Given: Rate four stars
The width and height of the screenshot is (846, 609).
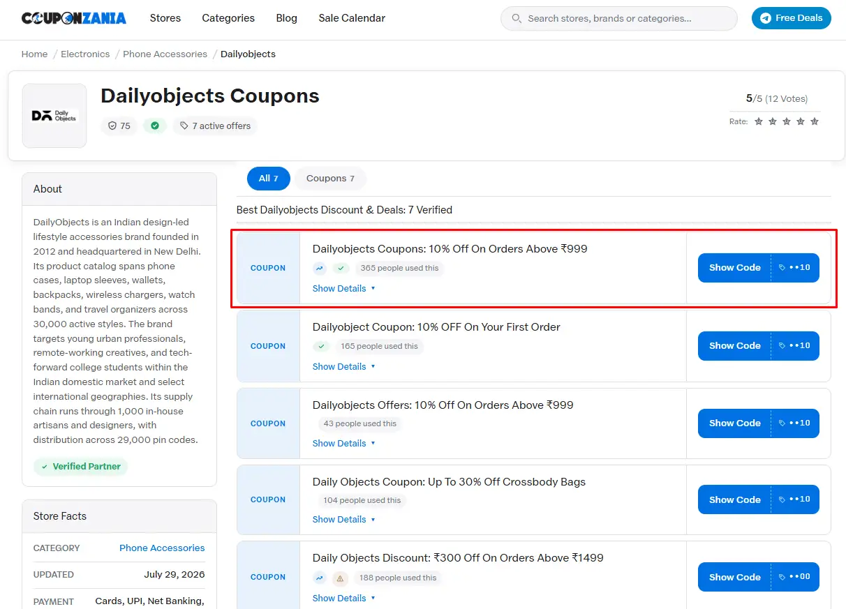Looking at the screenshot, I should pyautogui.click(x=801, y=121).
